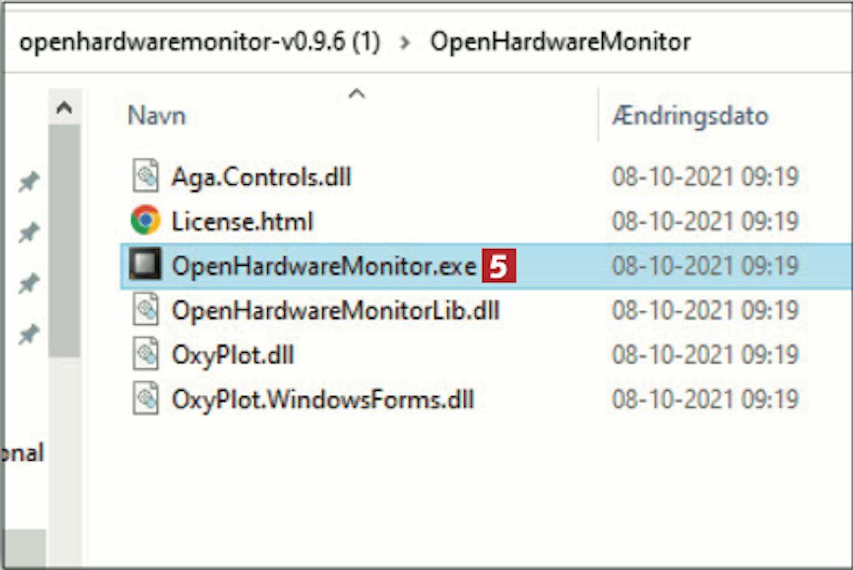Click the sidebar vertical scrollbar thumb

pyautogui.click(x=64, y=239)
